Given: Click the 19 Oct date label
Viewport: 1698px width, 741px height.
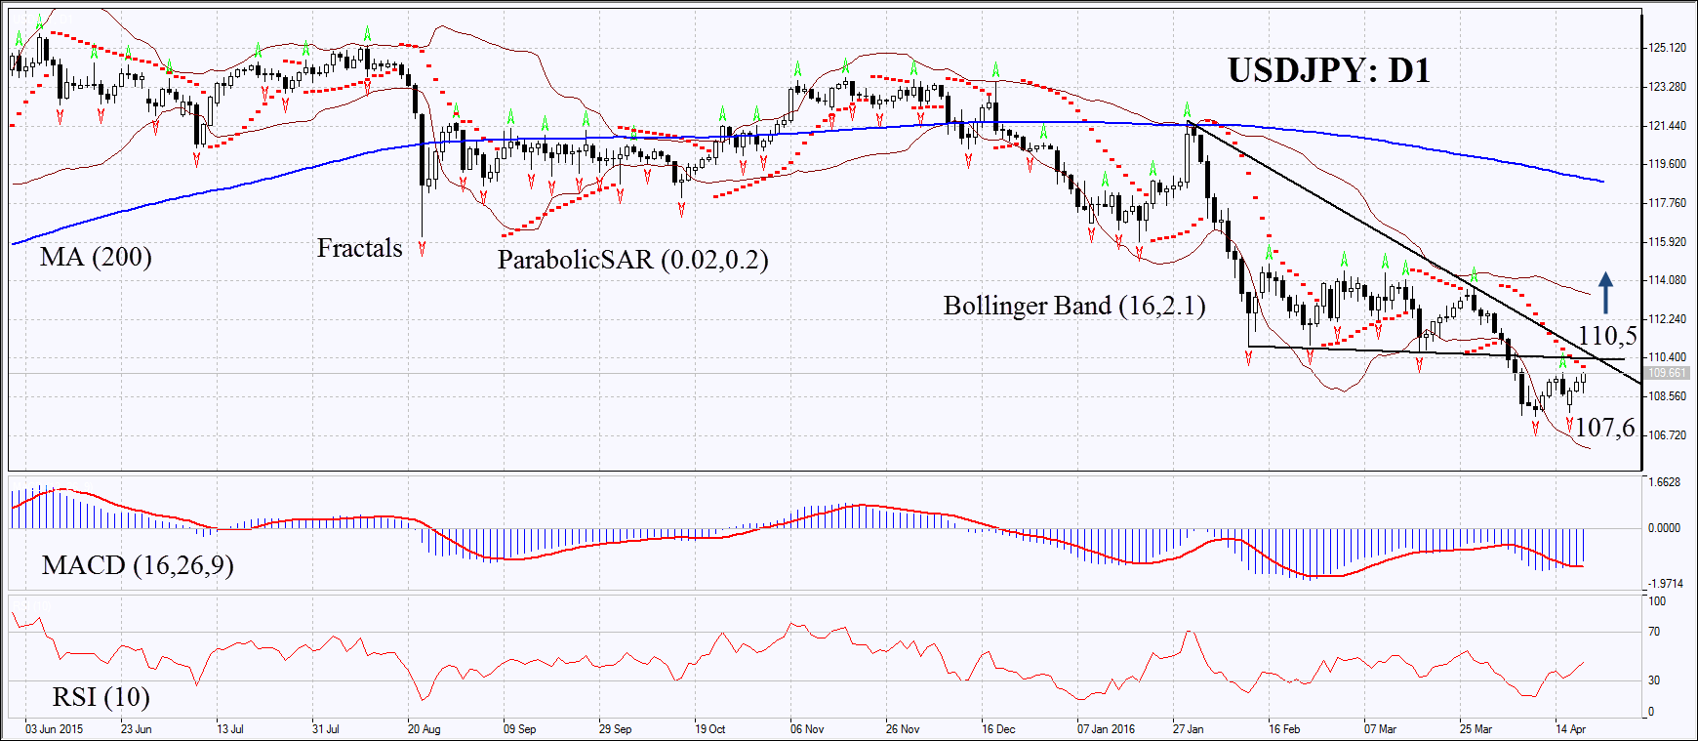Looking at the screenshot, I should coord(709,729).
